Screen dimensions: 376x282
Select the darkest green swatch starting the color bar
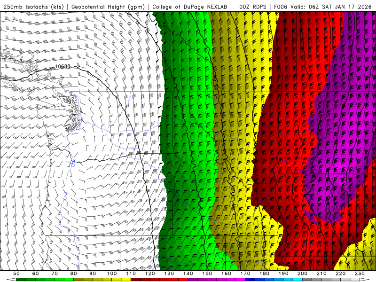point(21,280)
